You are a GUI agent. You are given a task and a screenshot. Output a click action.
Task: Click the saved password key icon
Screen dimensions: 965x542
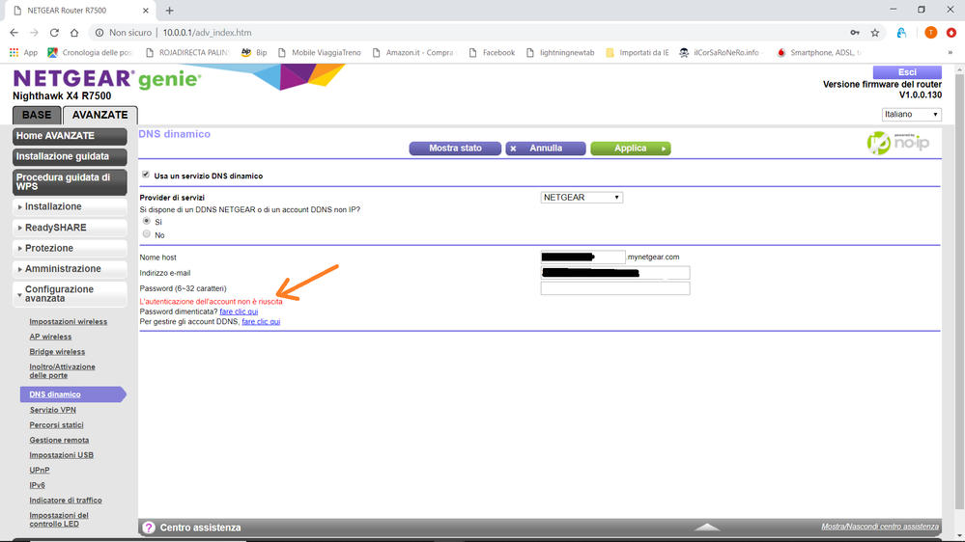pos(855,33)
